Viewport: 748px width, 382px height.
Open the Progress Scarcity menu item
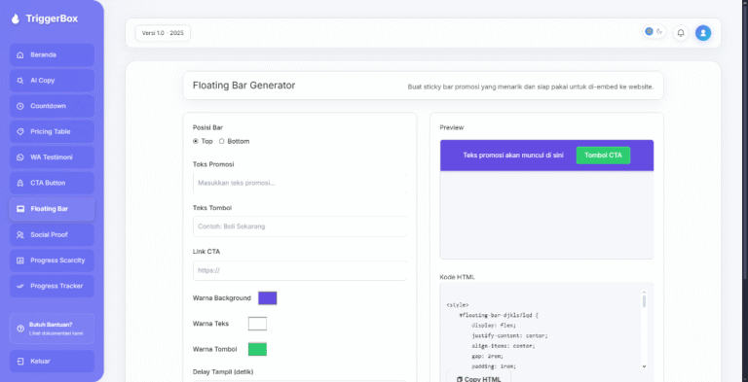click(x=52, y=260)
